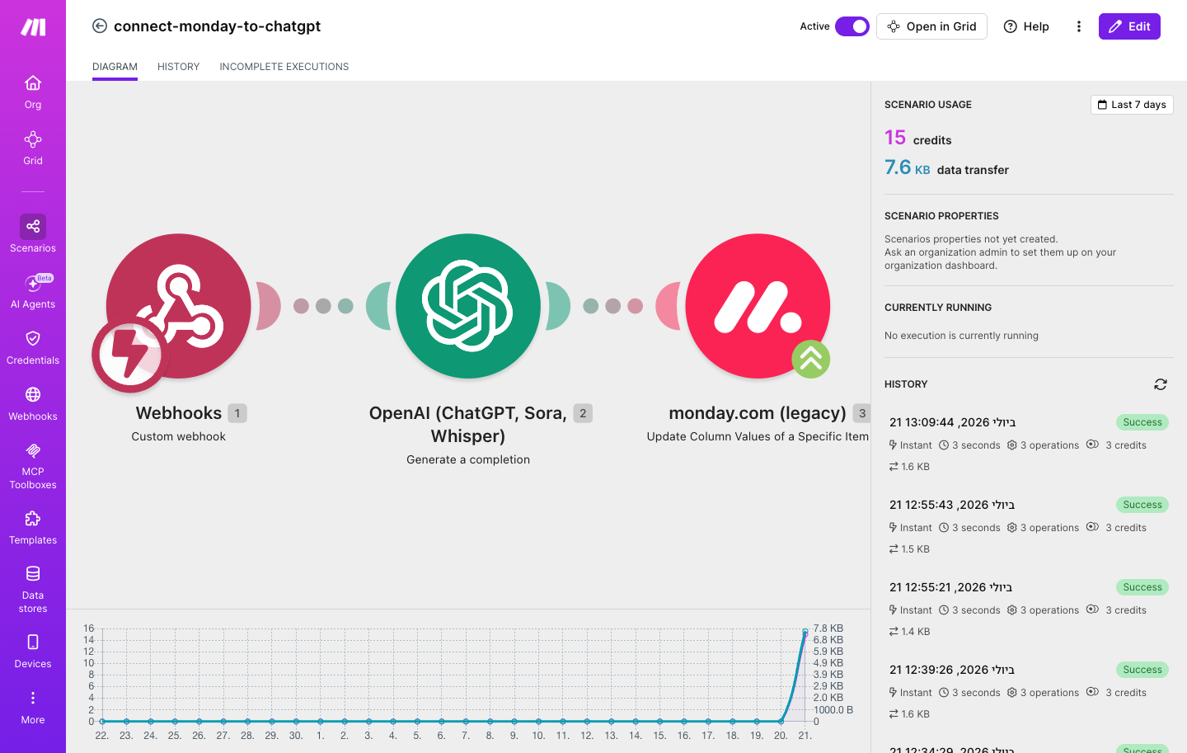The width and height of the screenshot is (1187, 753).
Task: Open Credentials in the sidebar
Action: coord(33,347)
